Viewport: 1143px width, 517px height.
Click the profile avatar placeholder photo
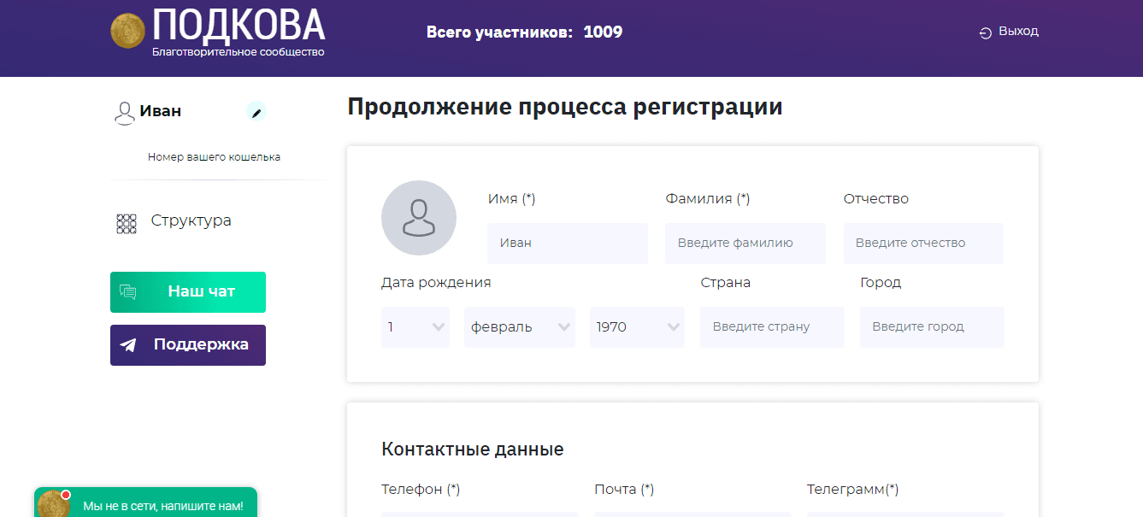click(418, 218)
